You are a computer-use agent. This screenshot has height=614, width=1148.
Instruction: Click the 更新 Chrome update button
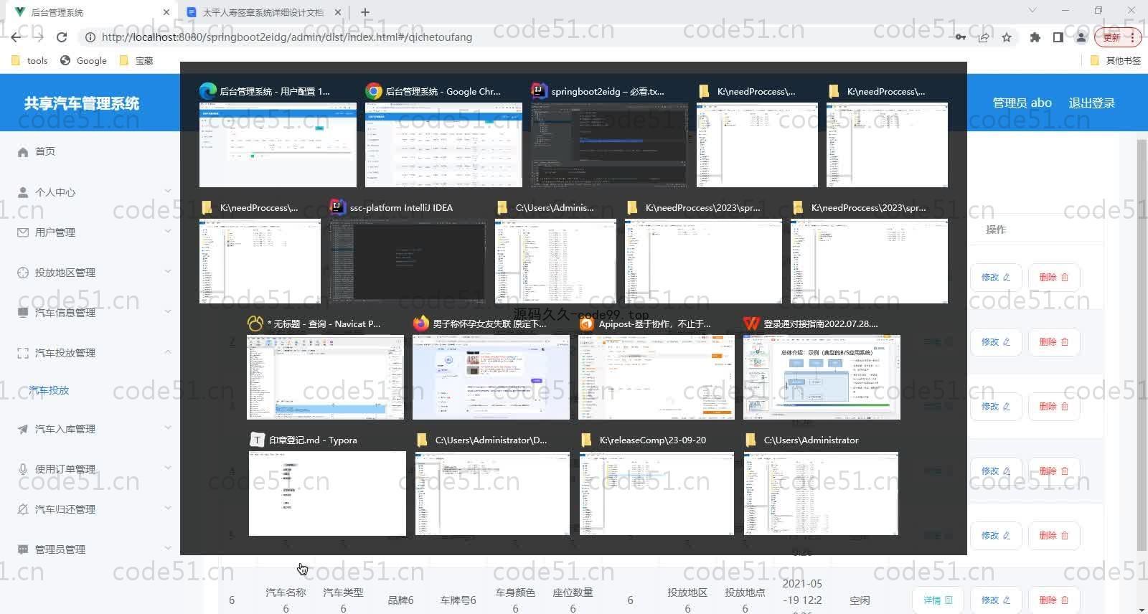1117,37
